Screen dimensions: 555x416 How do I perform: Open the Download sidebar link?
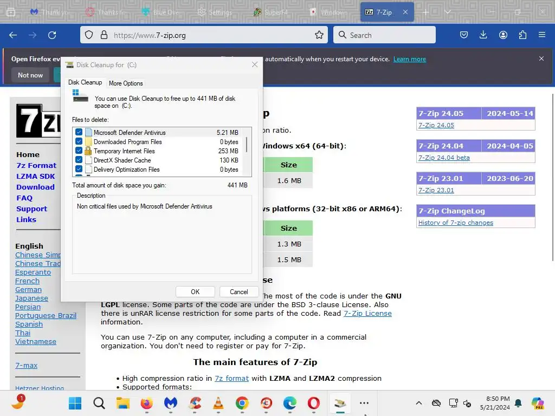pyautogui.click(x=35, y=187)
